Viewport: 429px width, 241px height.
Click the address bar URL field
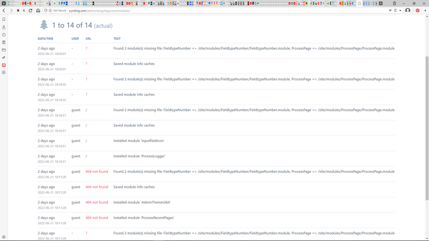point(227,11)
